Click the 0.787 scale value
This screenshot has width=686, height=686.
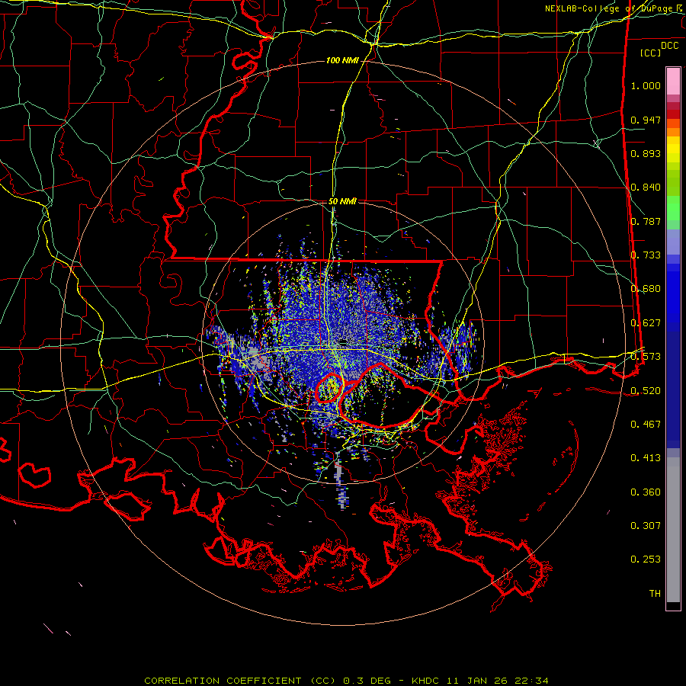(646, 221)
